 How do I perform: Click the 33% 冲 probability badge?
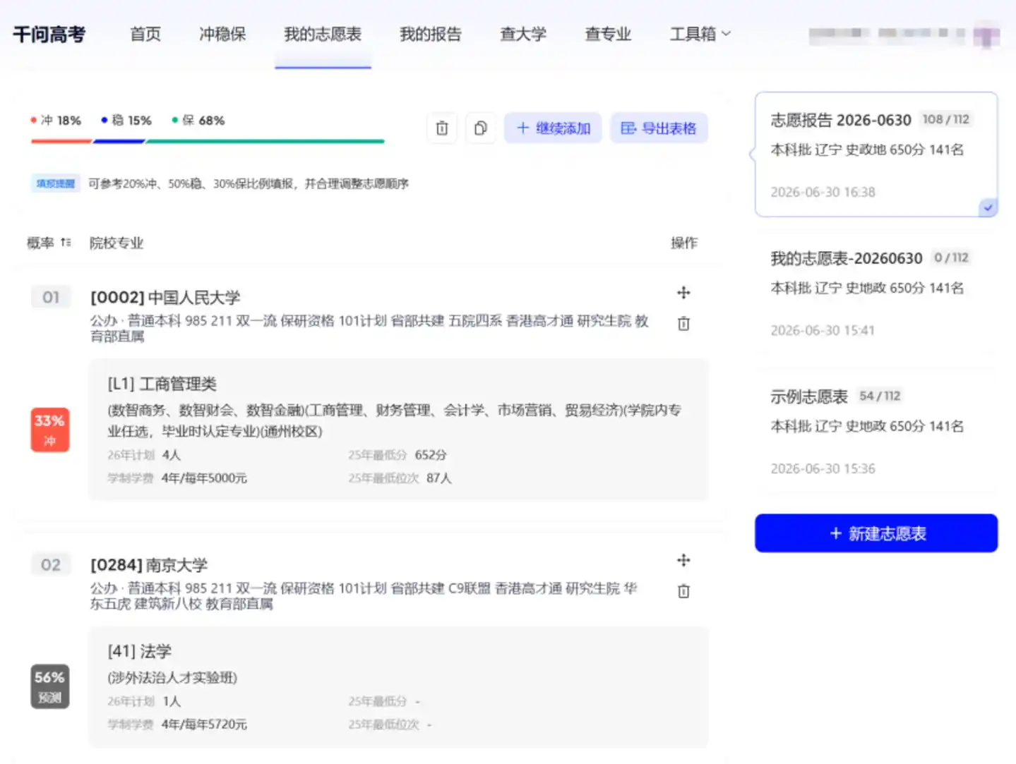point(49,430)
